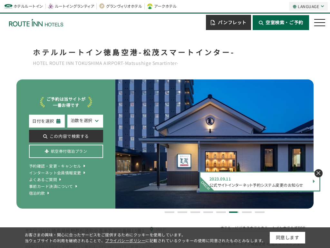Expand the 泊数を選択 nights dropdown

pos(85,121)
